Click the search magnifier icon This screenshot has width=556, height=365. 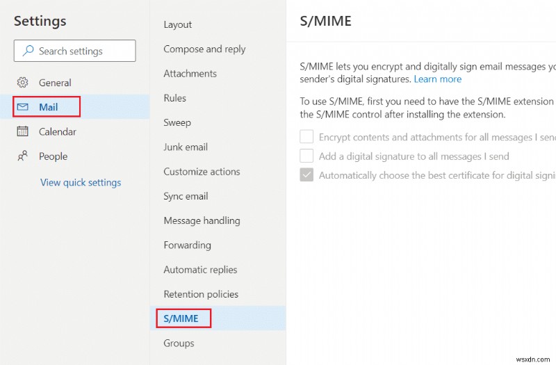(28, 51)
